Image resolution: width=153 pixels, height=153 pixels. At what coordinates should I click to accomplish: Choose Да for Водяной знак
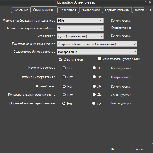[x=94, y=86]
